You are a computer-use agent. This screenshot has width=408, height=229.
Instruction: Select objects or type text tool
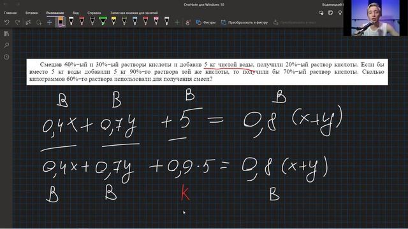[x=28, y=23]
